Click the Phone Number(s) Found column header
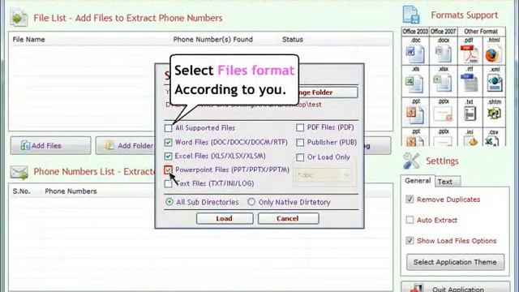This screenshot has height=292, width=519. [x=212, y=40]
